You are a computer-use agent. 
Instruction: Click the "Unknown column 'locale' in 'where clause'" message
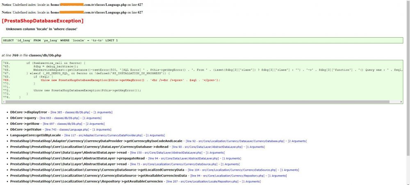pyautogui.click(x=41, y=29)
